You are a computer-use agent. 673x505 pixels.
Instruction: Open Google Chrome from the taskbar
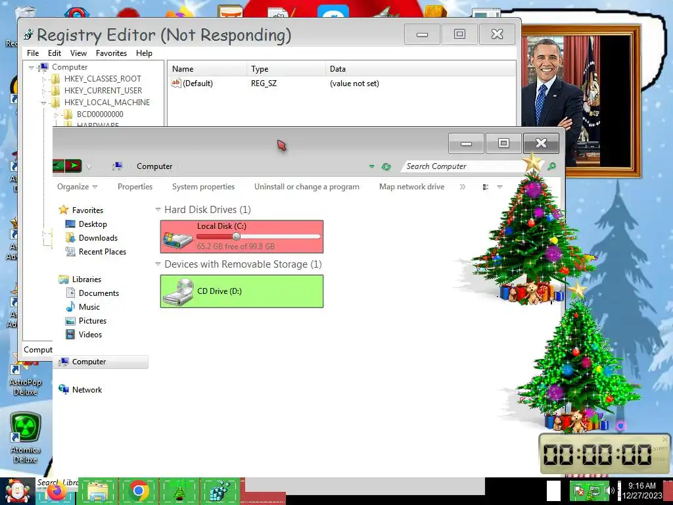[x=139, y=491]
